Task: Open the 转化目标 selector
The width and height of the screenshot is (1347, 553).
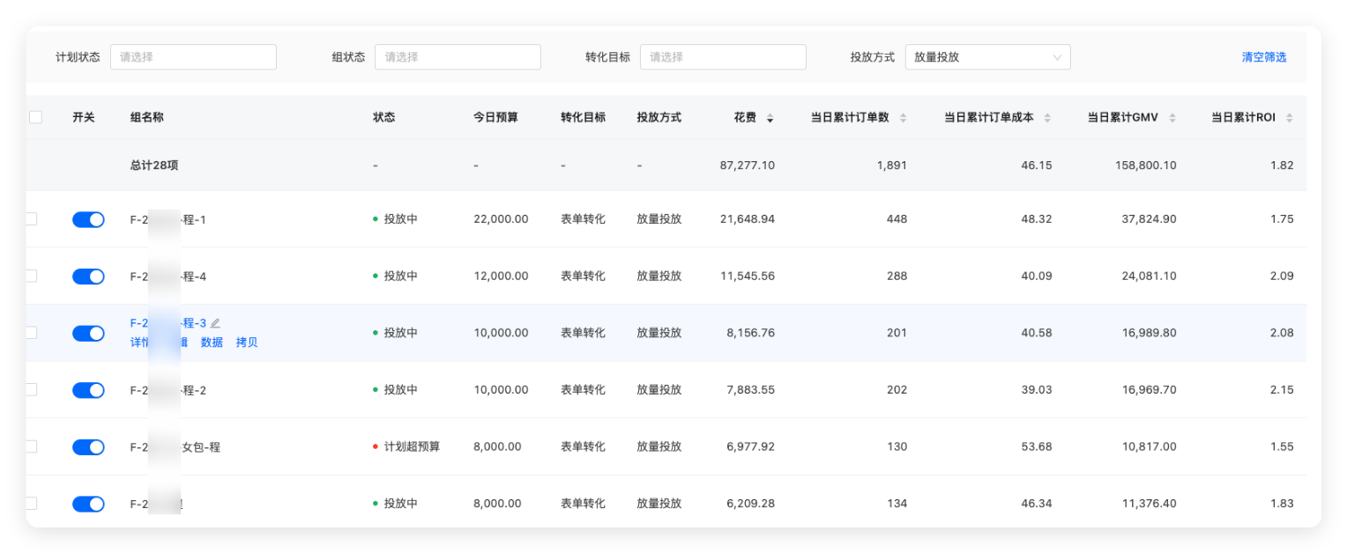Action: coord(723,56)
